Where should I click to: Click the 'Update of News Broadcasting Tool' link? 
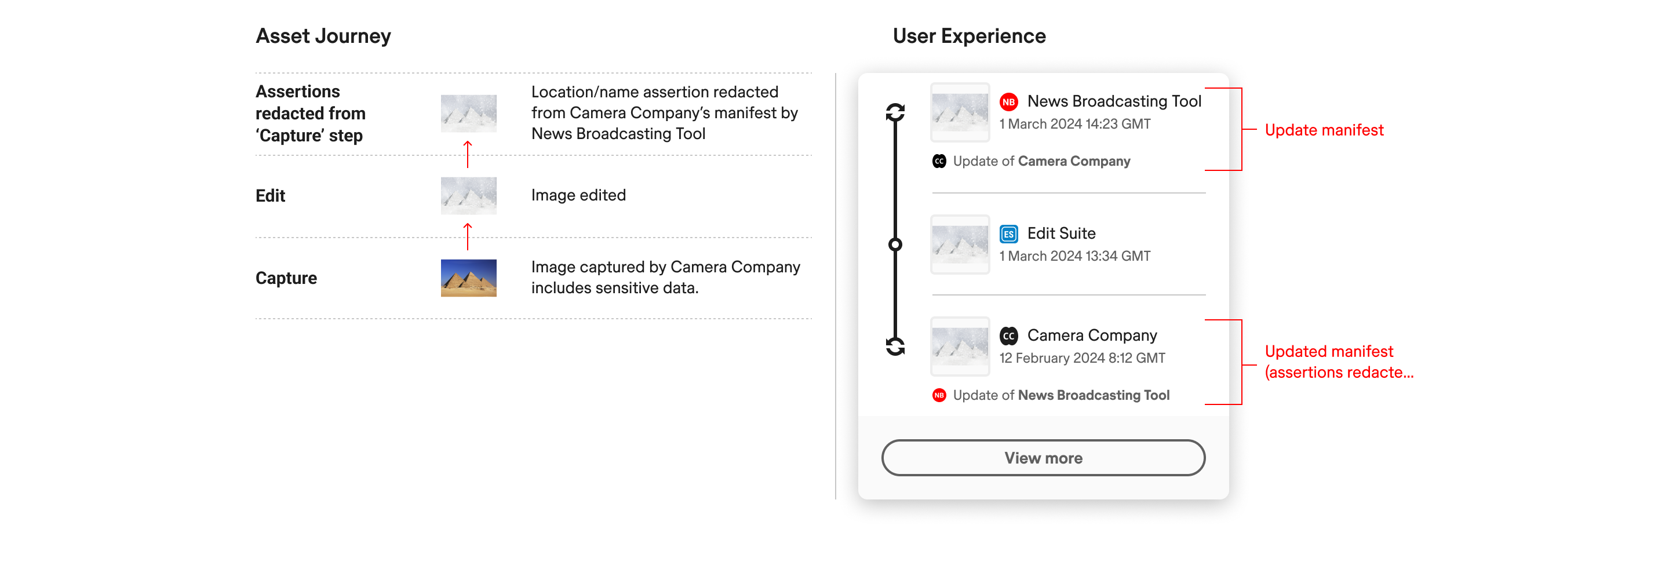tap(1061, 395)
